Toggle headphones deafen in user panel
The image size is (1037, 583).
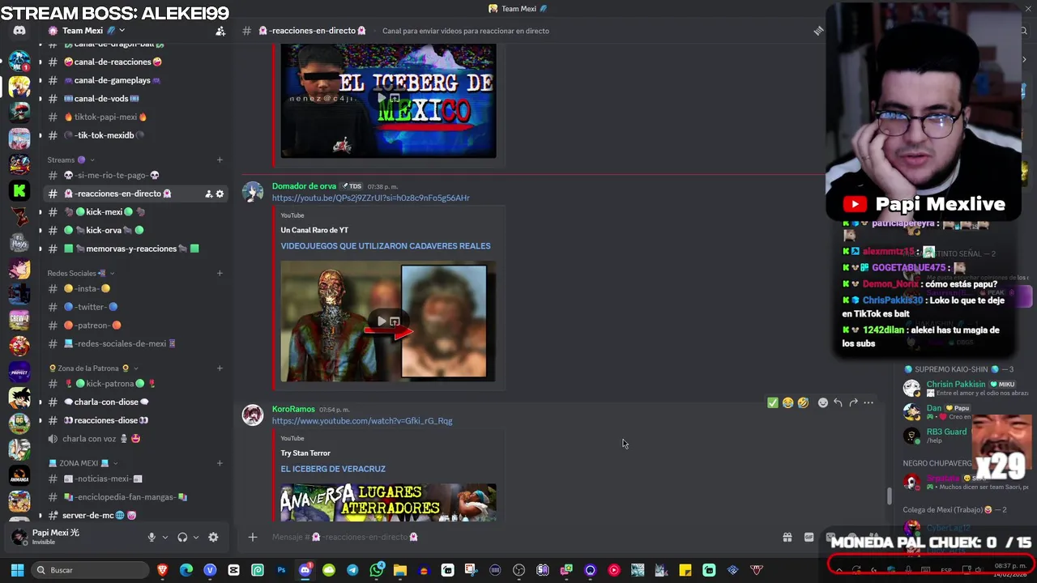pos(182,537)
